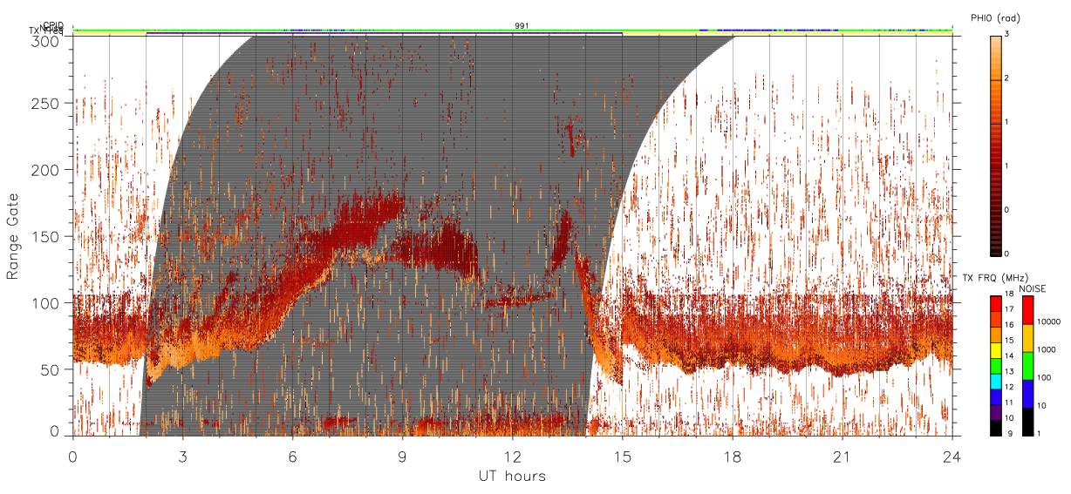Click the UT hours tick label '12'
Viewport: 1071px width, 494px height.
click(513, 456)
